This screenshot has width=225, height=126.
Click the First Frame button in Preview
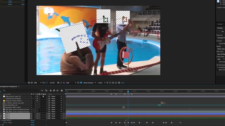coord(222,31)
